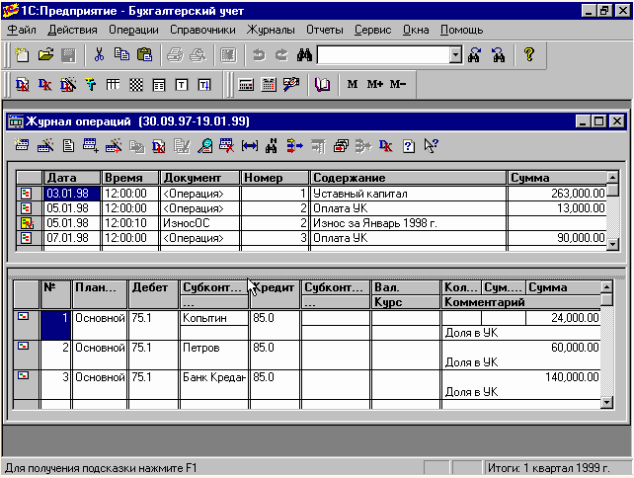Click the M- memory subtract button
634x478 pixels.
click(x=397, y=85)
